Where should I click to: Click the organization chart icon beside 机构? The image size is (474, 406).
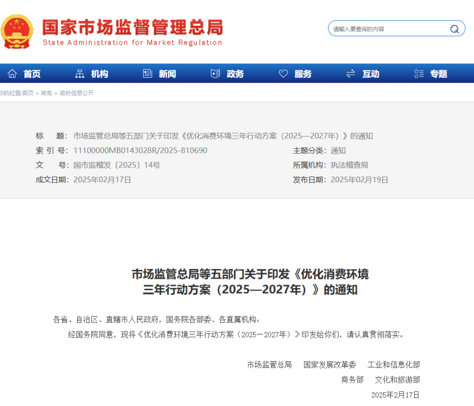point(80,74)
